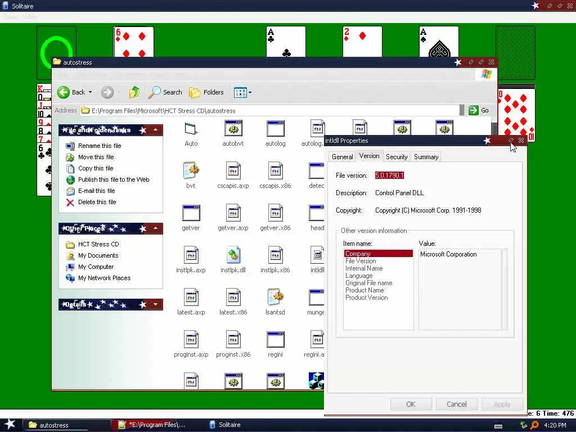The image size is (576, 432).
Task: Open the autolog file icon
Action: [x=275, y=129]
